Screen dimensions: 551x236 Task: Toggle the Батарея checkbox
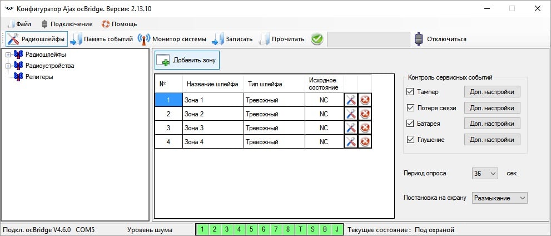pyautogui.click(x=410, y=124)
